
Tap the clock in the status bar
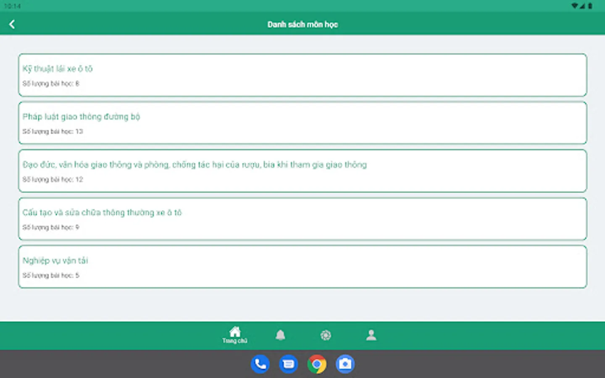12,6
